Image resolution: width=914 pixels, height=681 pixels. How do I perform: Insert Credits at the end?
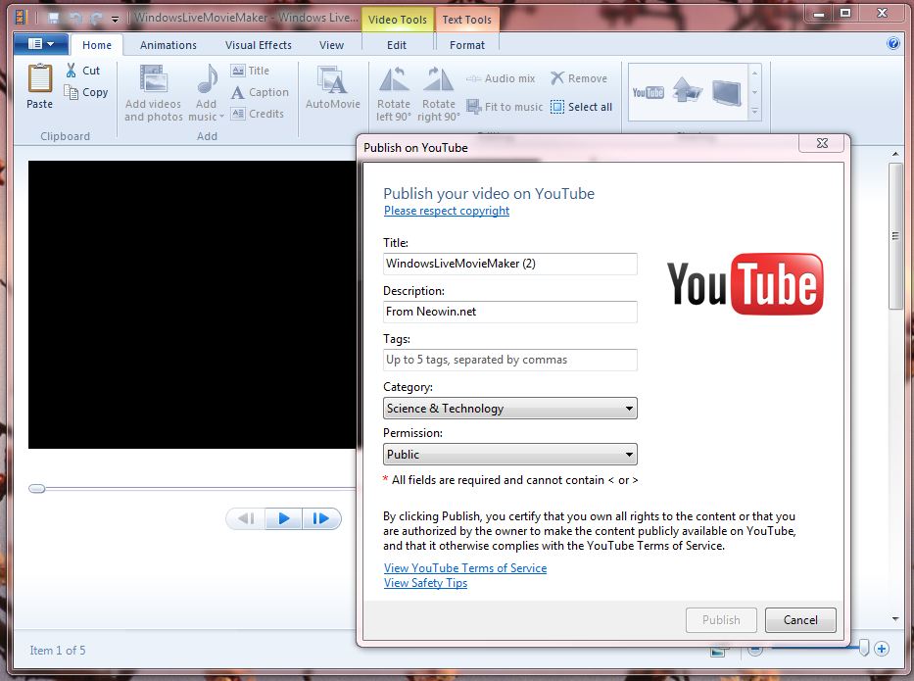point(258,114)
